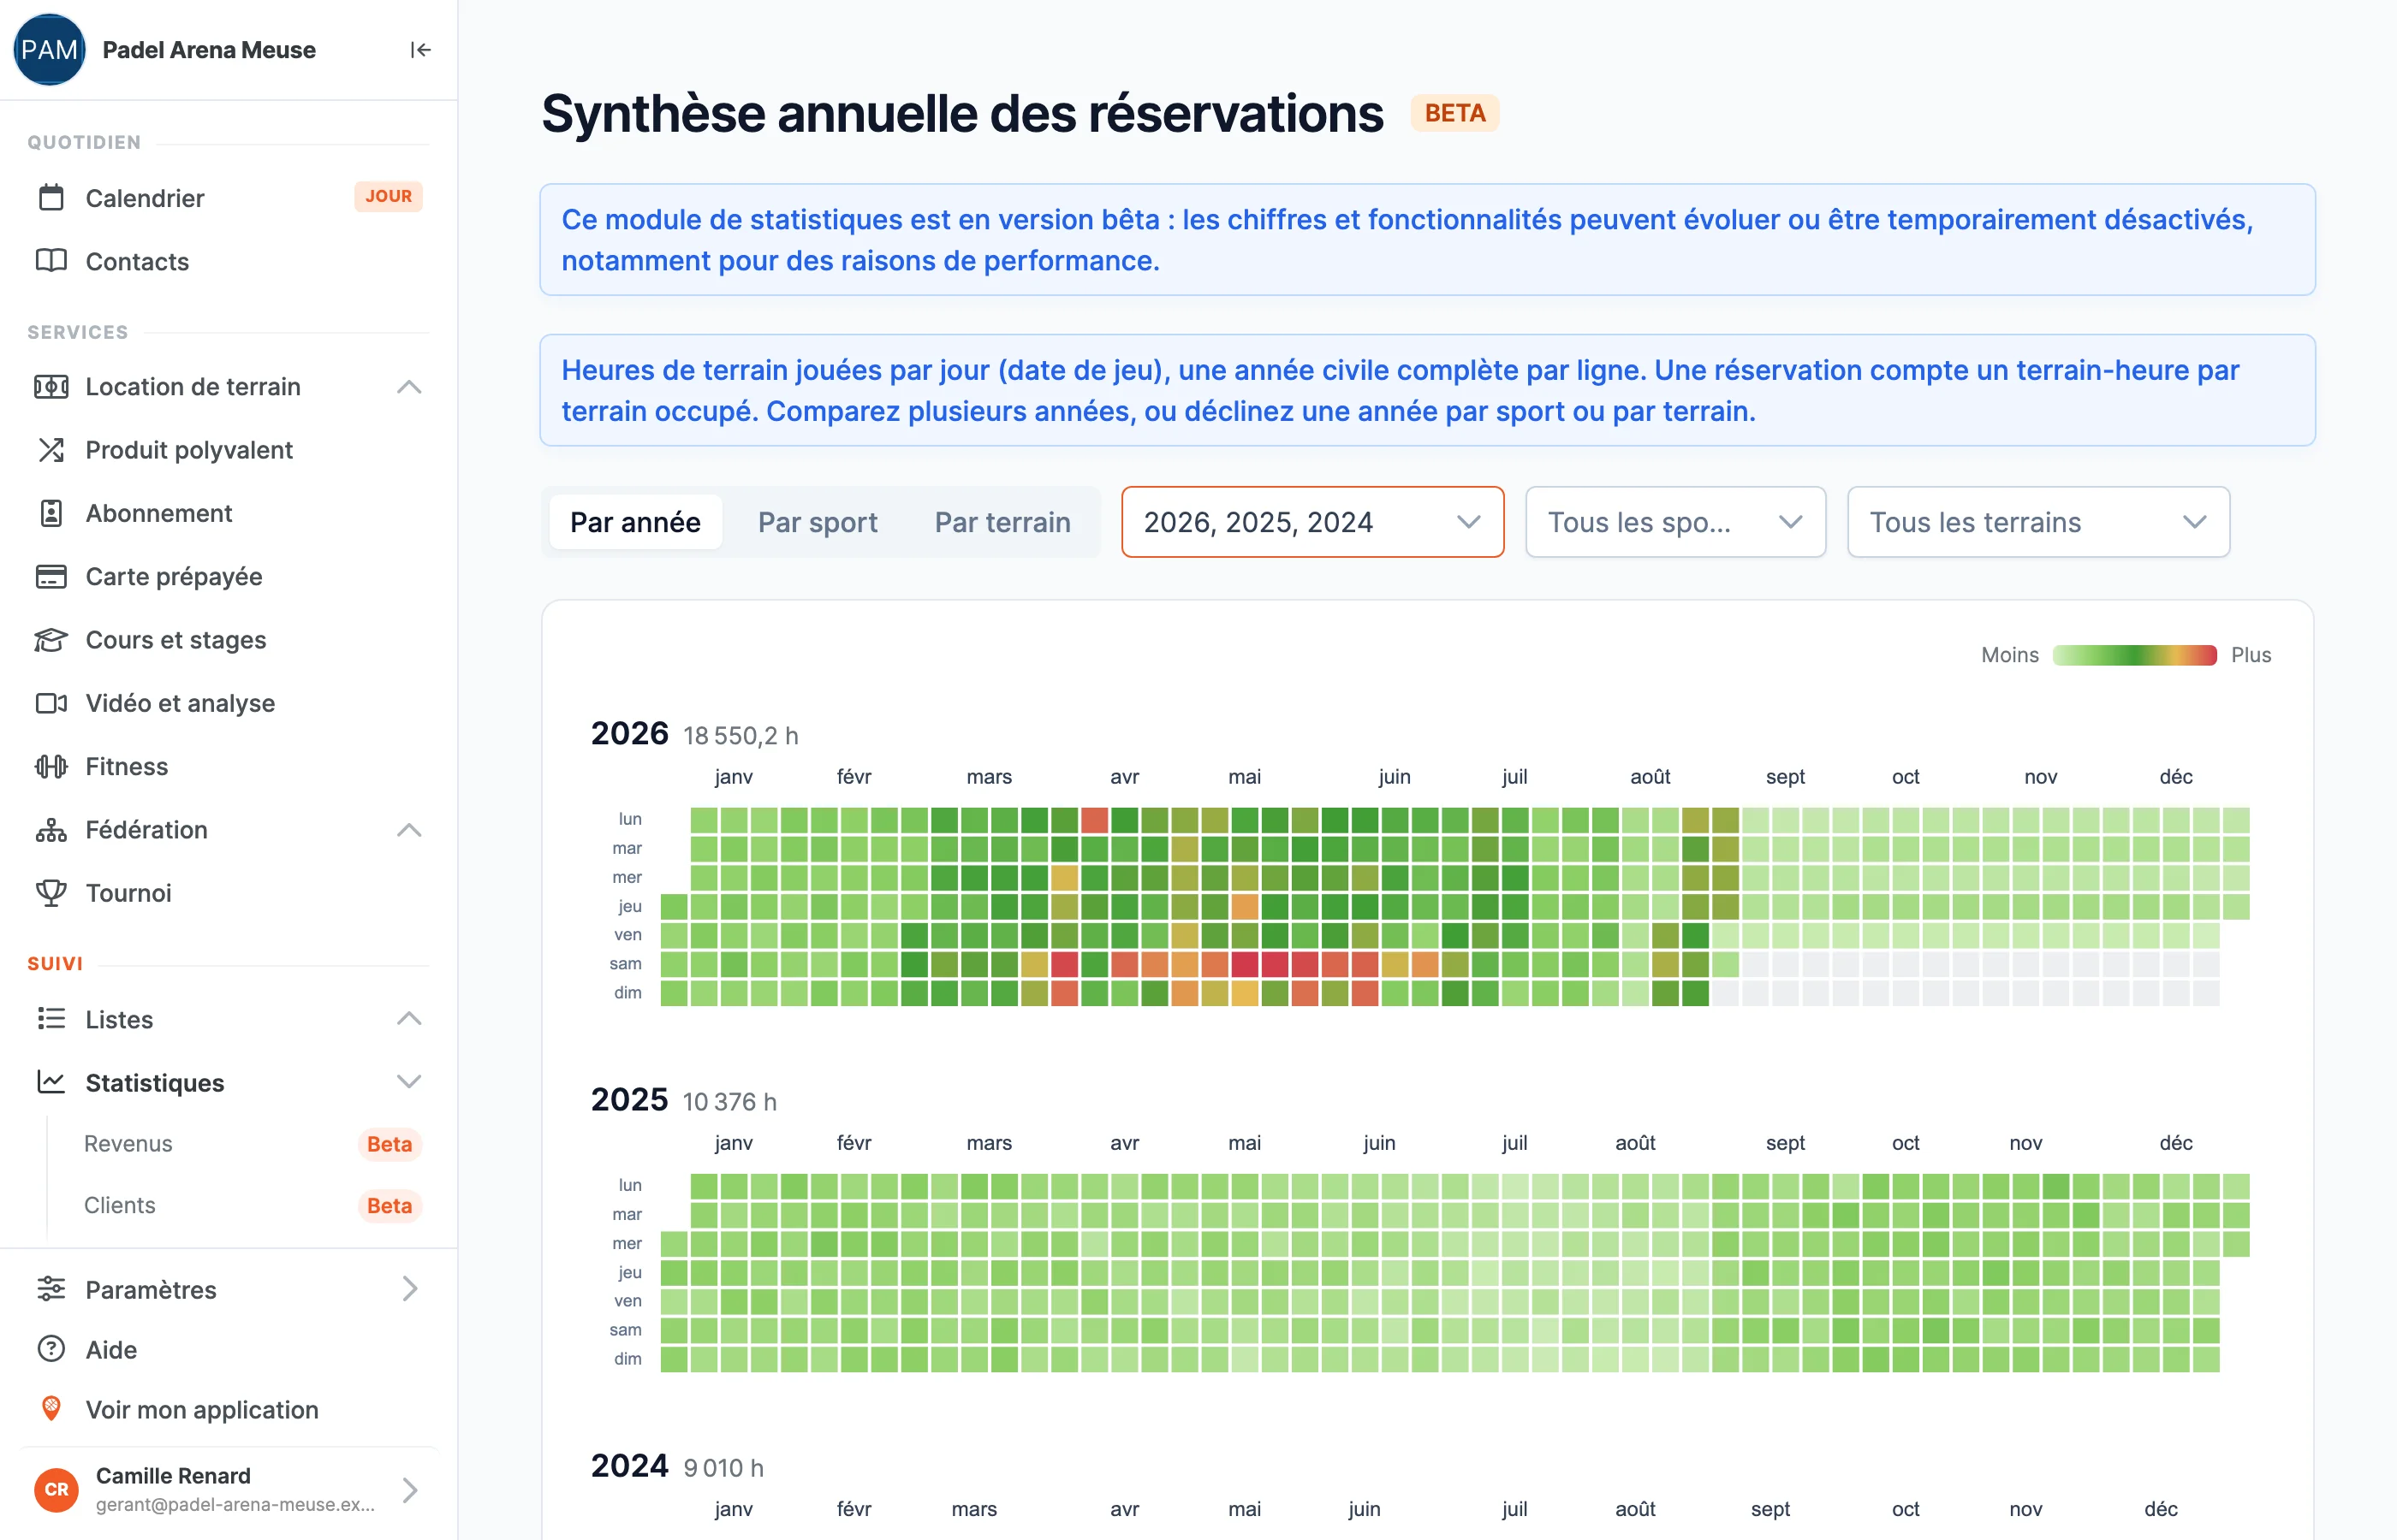The image size is (2397, 1540).
Task: Click the Cours et stages graduation cap icon
Action: coord(51,640)
